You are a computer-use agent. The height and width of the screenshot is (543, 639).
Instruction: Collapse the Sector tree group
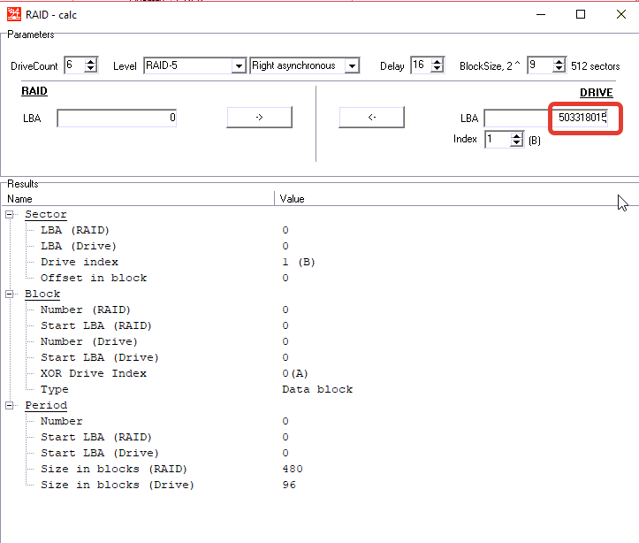11,215
